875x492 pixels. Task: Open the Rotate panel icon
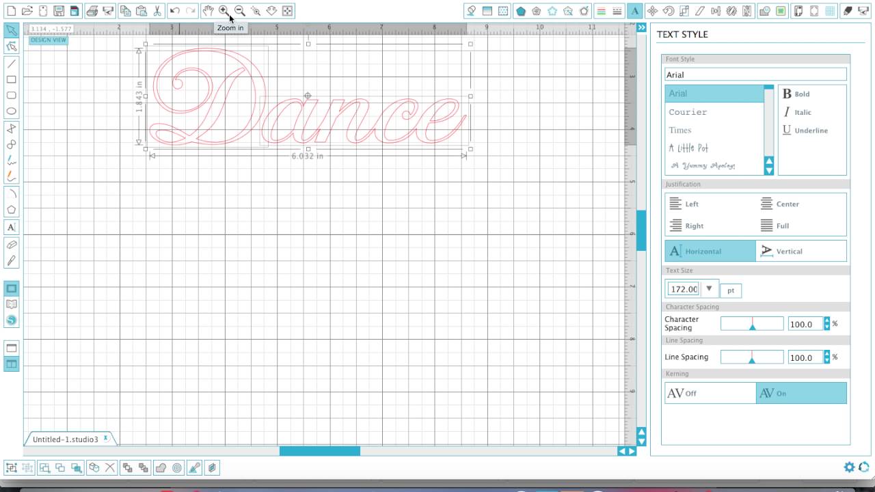tap(668, 11)
